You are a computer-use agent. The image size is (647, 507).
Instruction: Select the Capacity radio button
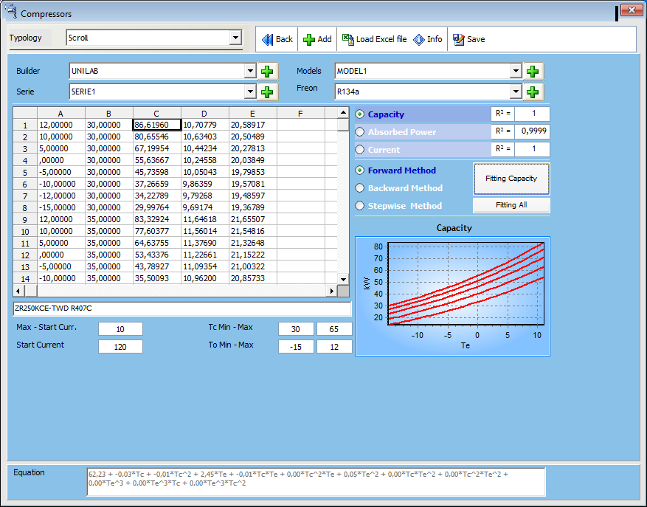pos(360,114)
